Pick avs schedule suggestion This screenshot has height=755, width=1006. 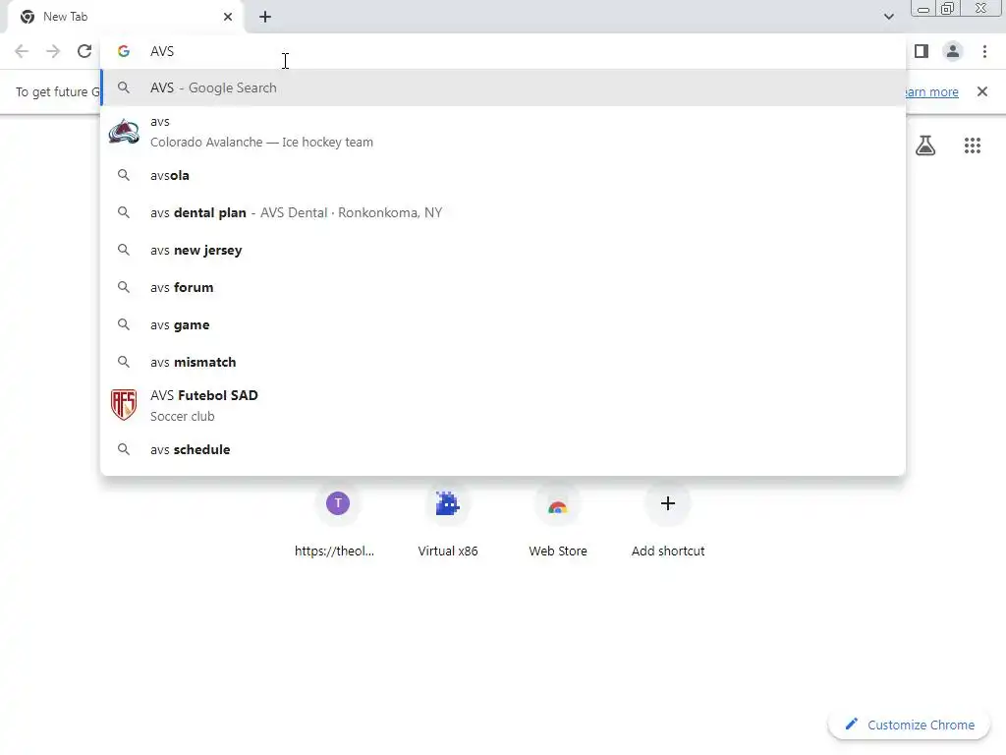[x=503, y=449]
